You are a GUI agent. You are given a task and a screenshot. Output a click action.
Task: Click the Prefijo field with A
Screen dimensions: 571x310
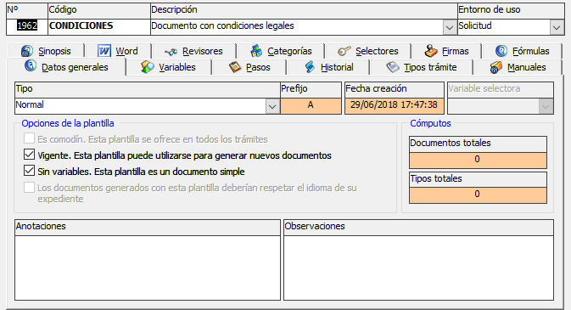[x=311, y=106]
